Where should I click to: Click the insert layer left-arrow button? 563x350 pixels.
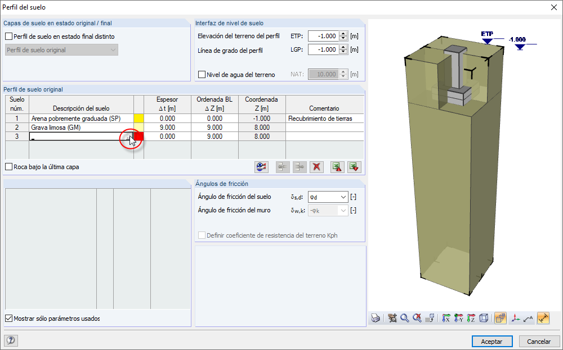pos(283,167)
